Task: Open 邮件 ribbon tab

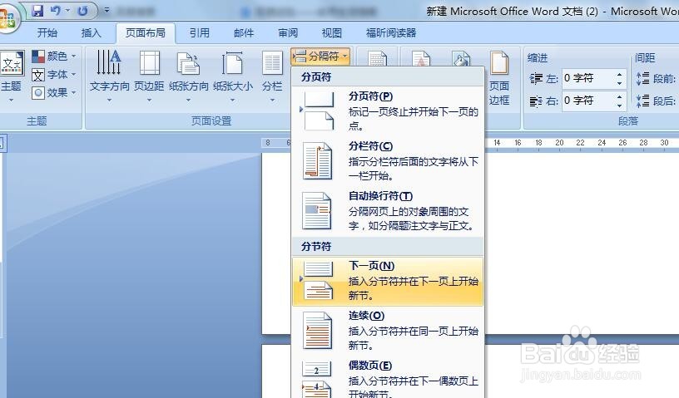Action: [244, 33]
